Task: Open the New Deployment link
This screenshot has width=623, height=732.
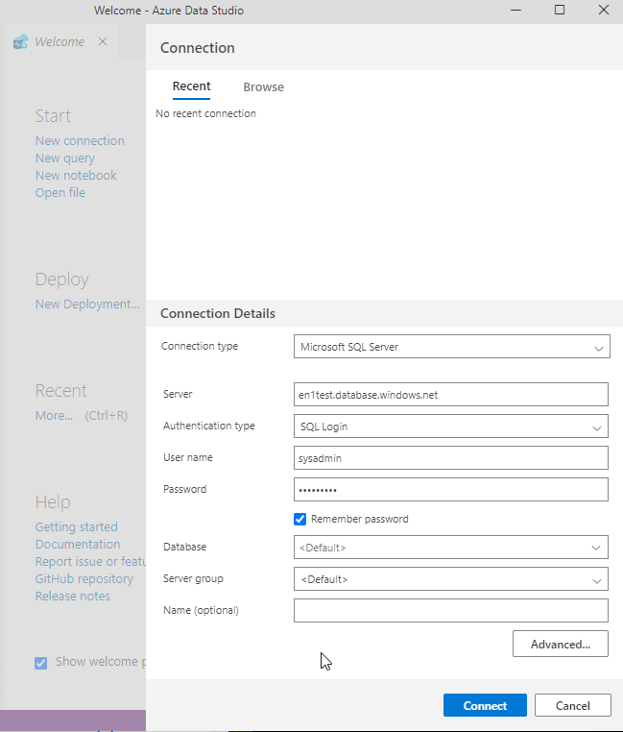Action: [x=87, y=305]
